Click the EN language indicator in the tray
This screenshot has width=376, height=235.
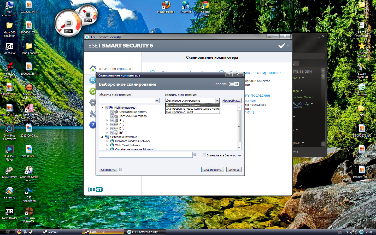coord(339,232)
